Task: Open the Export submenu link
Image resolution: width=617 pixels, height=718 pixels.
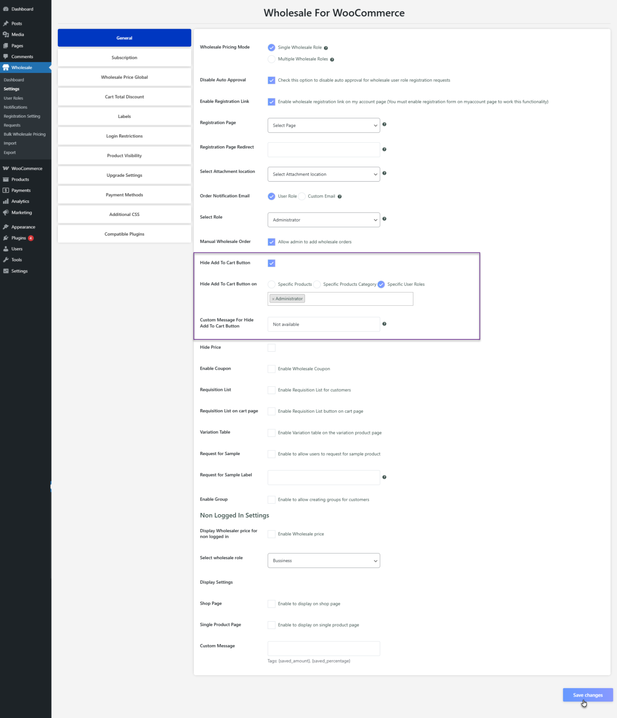Action: pyautogui.click(x=10, y=152)
